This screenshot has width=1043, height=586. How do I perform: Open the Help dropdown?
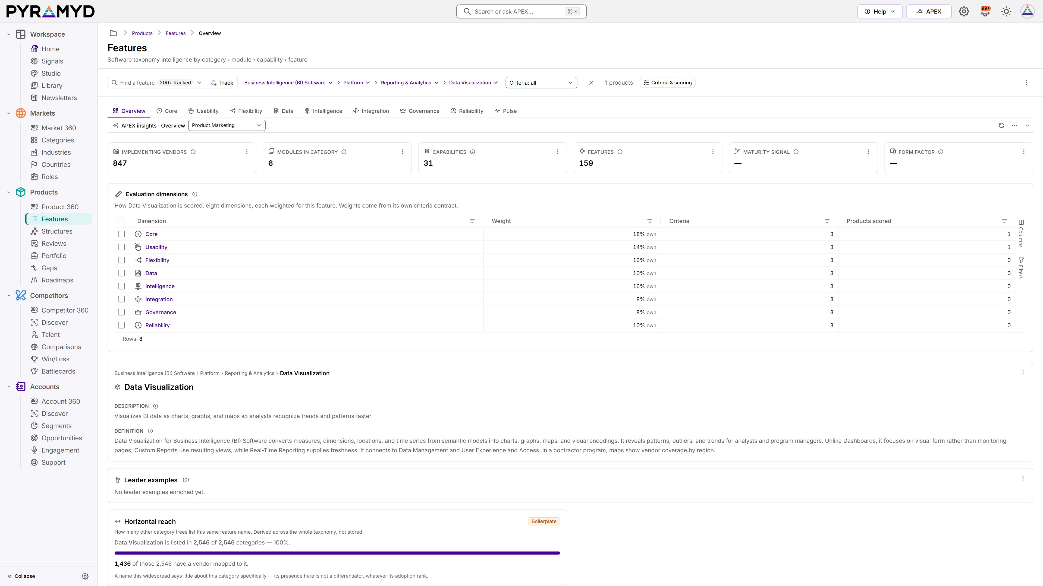coord(879,11)
